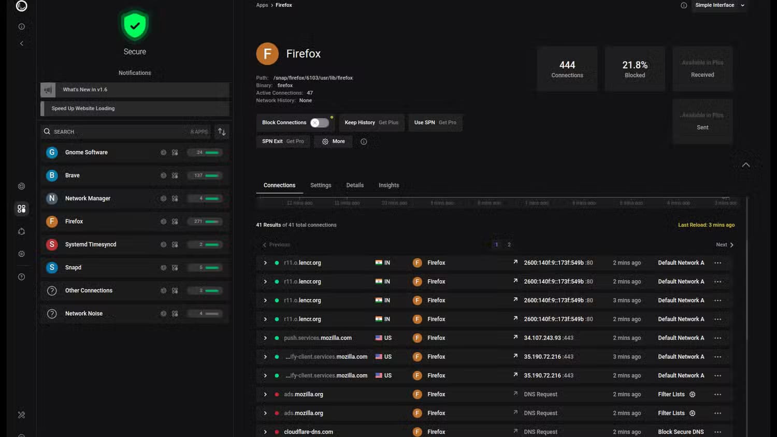The height and width of the screenshot is (437, 777).
Task: Go to page 2 of connections
Action: pyautogui.click(x=509, y=245)
